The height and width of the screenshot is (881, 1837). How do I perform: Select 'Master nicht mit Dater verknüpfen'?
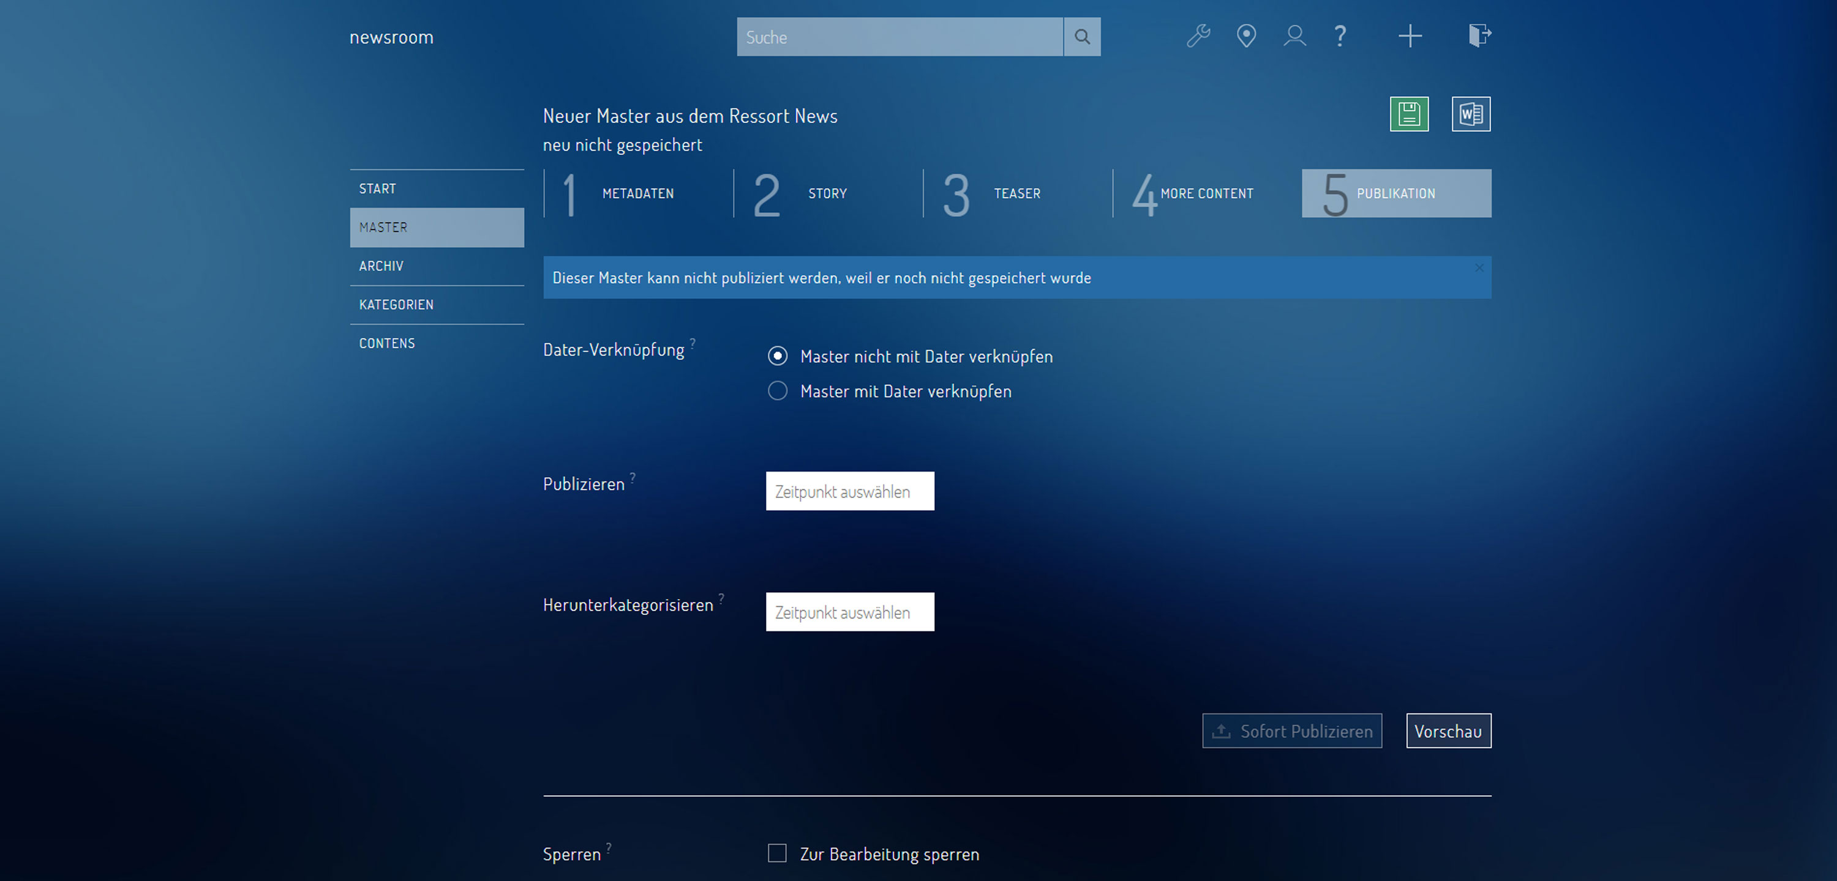pos(777,355)
